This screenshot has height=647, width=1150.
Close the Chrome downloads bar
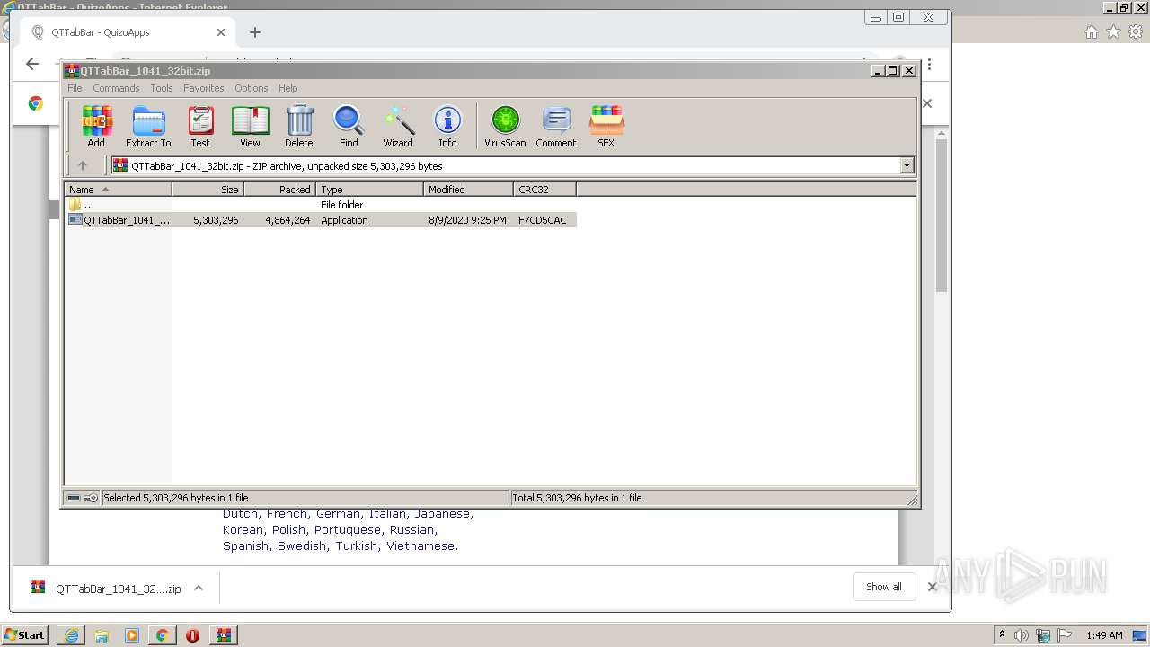(932, 587)
